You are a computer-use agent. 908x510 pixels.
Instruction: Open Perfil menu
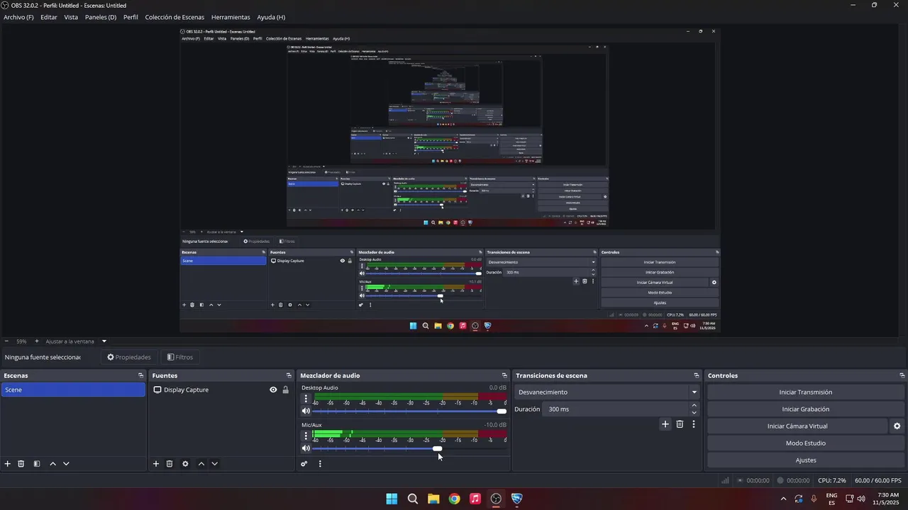coord(131,17)
